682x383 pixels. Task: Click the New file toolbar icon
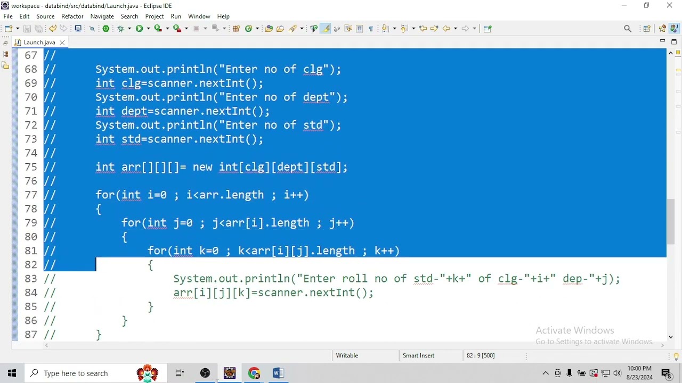click(9, 29)
